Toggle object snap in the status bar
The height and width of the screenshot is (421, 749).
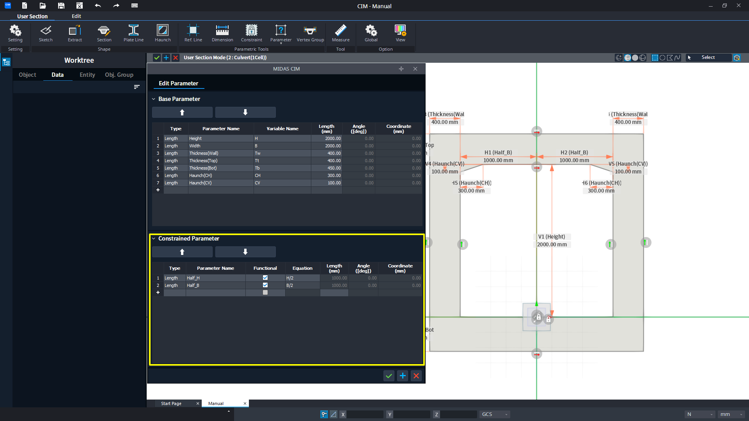pyautogui.click(x=324, y=414)
